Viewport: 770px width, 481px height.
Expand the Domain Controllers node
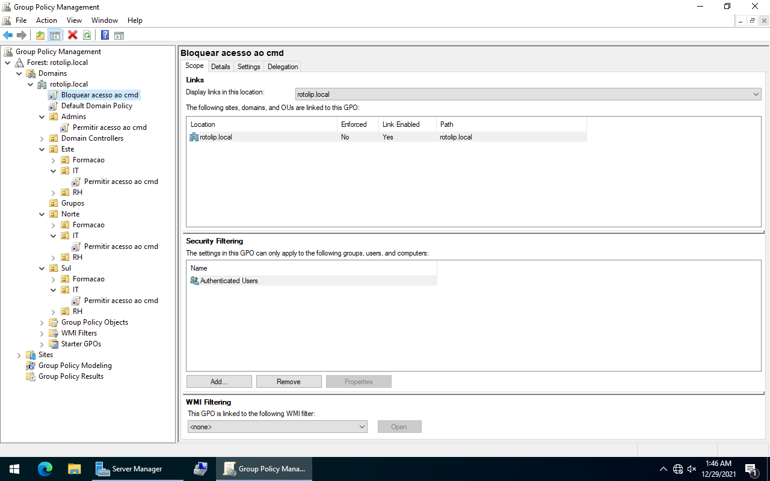(42, 138)
